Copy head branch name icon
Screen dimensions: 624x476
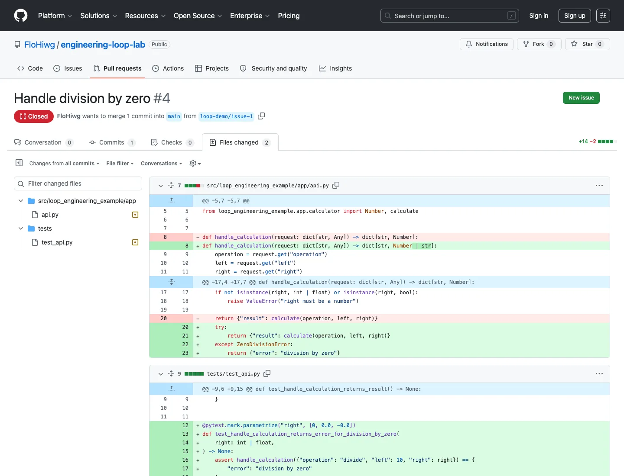tap(261, 116)
